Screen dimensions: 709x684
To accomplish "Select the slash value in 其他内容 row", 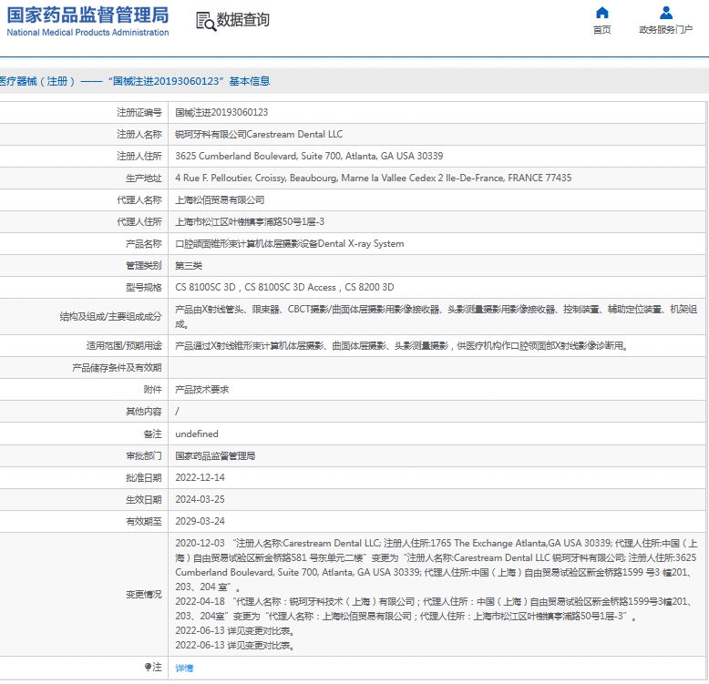I will coord(177,411).
